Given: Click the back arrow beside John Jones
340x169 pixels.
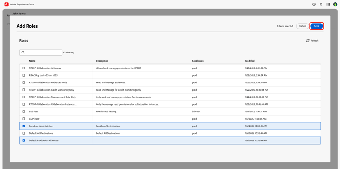Looking at the screenshot, I should 8,15.
